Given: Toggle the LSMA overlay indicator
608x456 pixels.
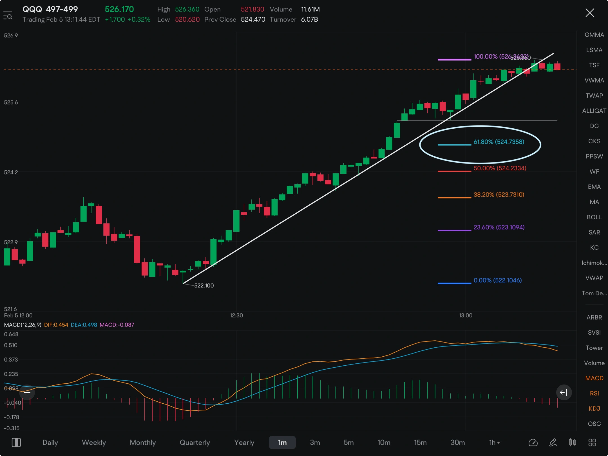Looking at the screenshot, I should click(594, 50).
